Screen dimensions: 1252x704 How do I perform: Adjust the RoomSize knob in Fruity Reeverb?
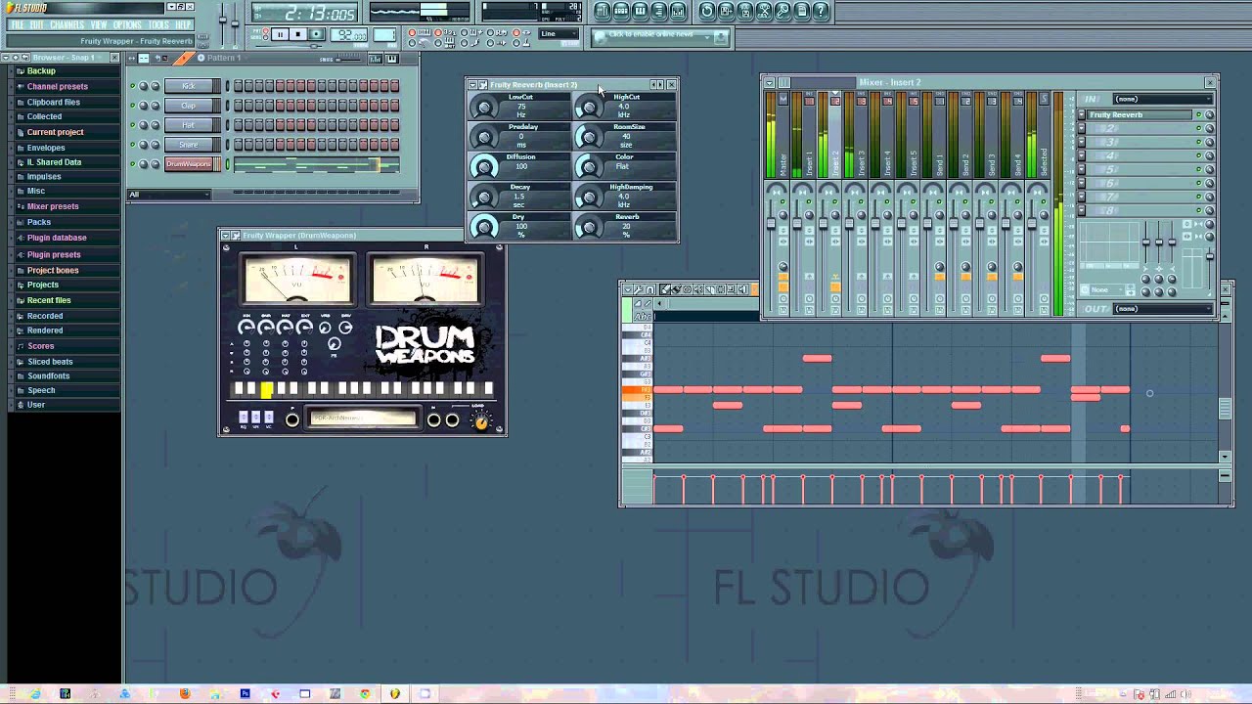[x=589, y=137]
